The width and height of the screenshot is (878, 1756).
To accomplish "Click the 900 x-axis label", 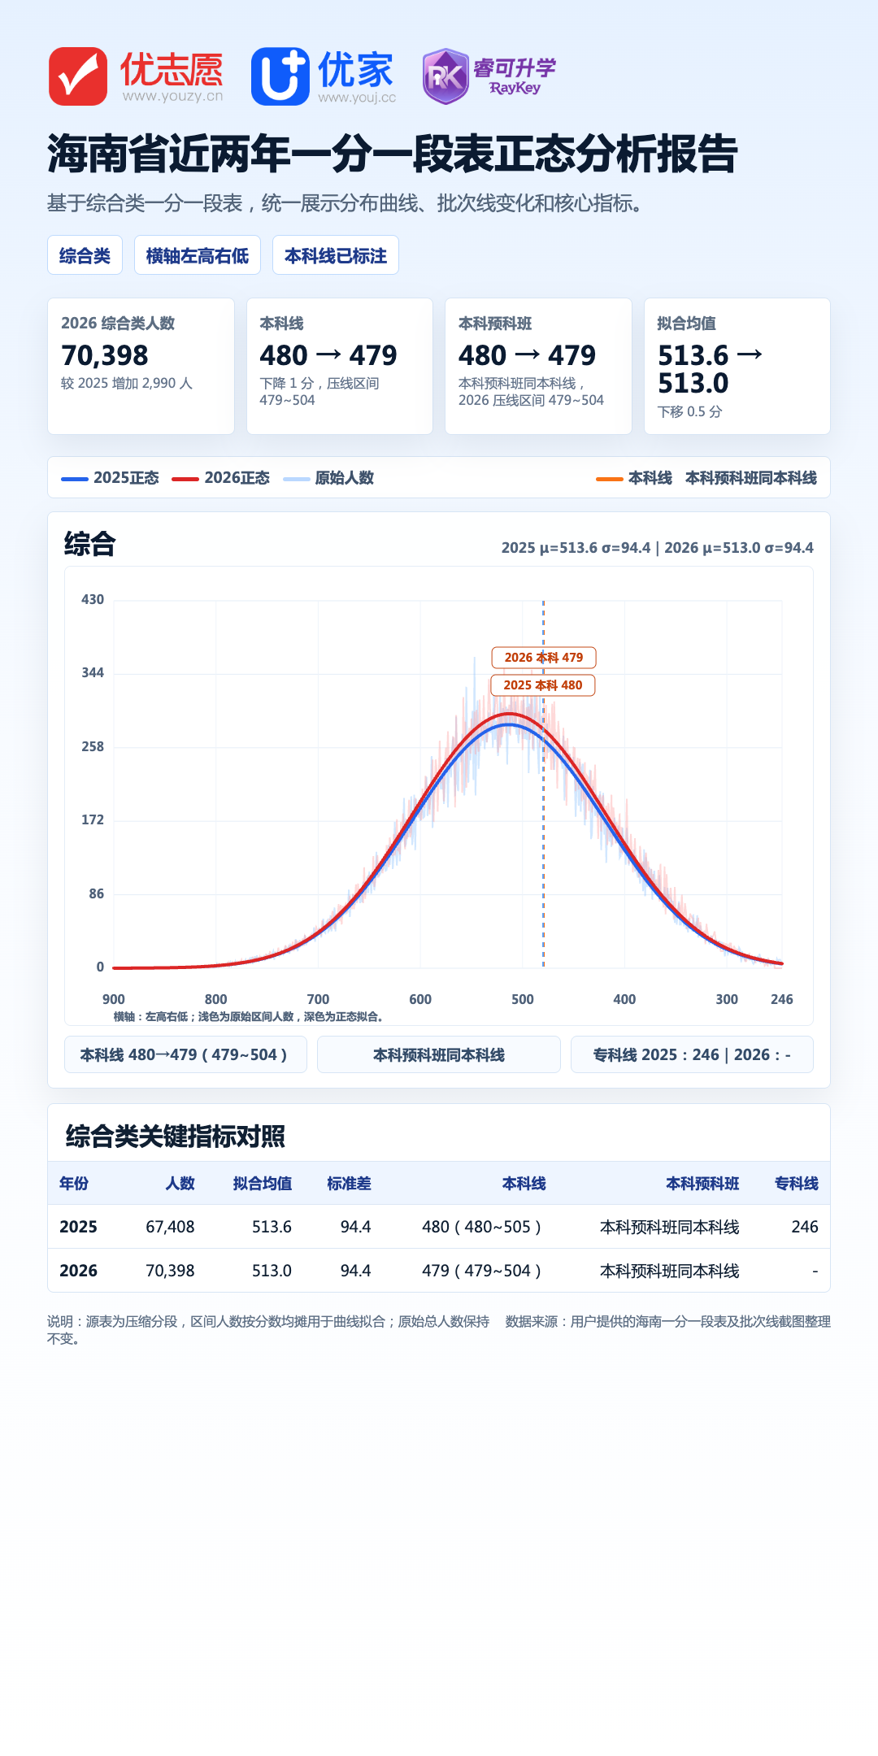I will point(114,999).
